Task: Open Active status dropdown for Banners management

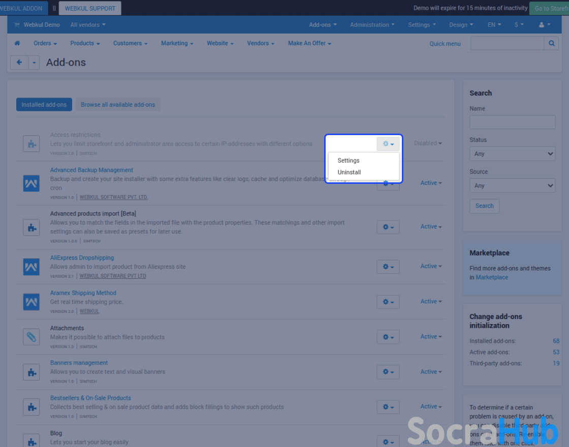Action: tap(431, 371)
